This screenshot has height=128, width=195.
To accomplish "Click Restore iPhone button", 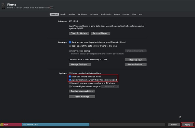I will click(101, 33).
